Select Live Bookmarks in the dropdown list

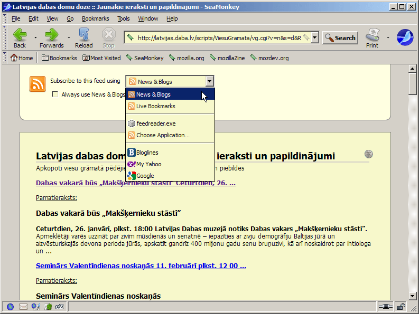tap(170, 106)
